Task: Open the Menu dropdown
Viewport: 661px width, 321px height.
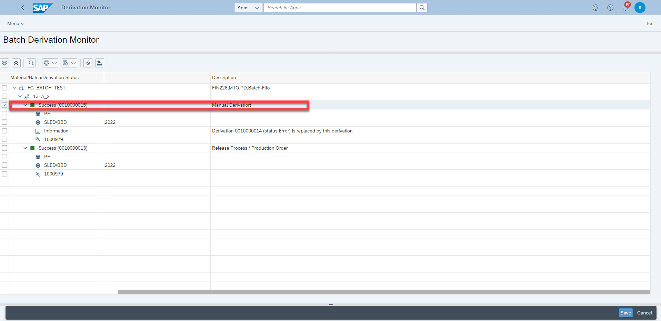Action: click(x=16, y=23)
